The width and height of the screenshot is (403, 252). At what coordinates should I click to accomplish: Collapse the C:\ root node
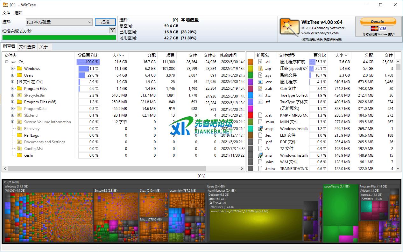[7, 62]
